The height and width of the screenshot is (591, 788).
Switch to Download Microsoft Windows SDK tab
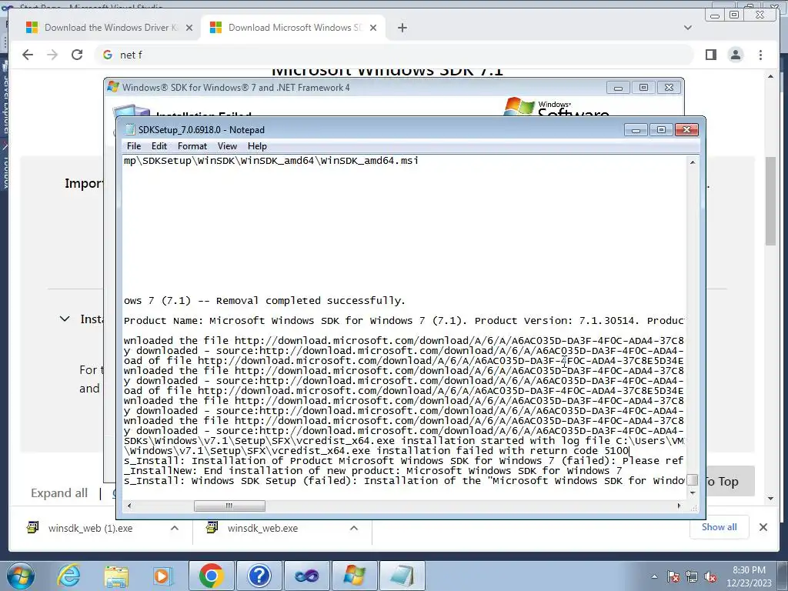293,28
